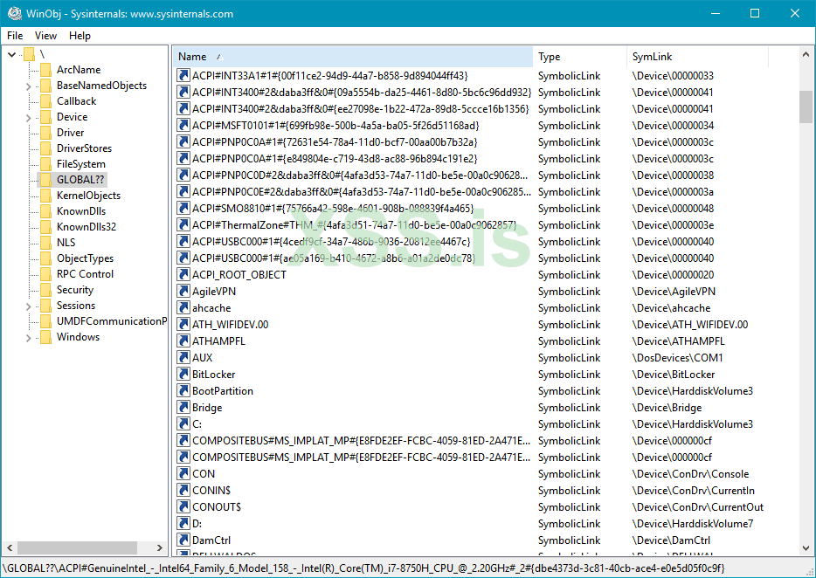Screen dimensions: 816x578
Task: Click the folder icon of DriverStores
Action: pyautogui.click(x=45, y=148)
